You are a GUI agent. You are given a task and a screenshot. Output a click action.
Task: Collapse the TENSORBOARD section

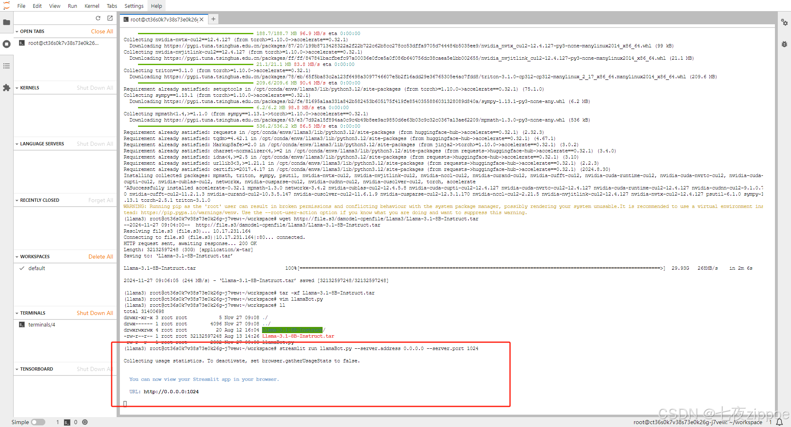pyautogui.click(x=17, y=369)
